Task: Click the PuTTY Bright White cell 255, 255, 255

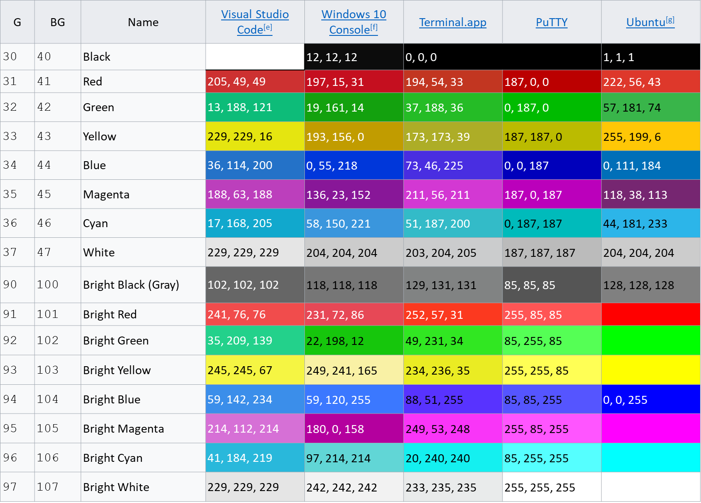Action: 552,487
